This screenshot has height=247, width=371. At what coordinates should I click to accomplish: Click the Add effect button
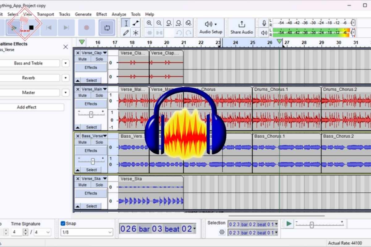[x=27, y=107]
